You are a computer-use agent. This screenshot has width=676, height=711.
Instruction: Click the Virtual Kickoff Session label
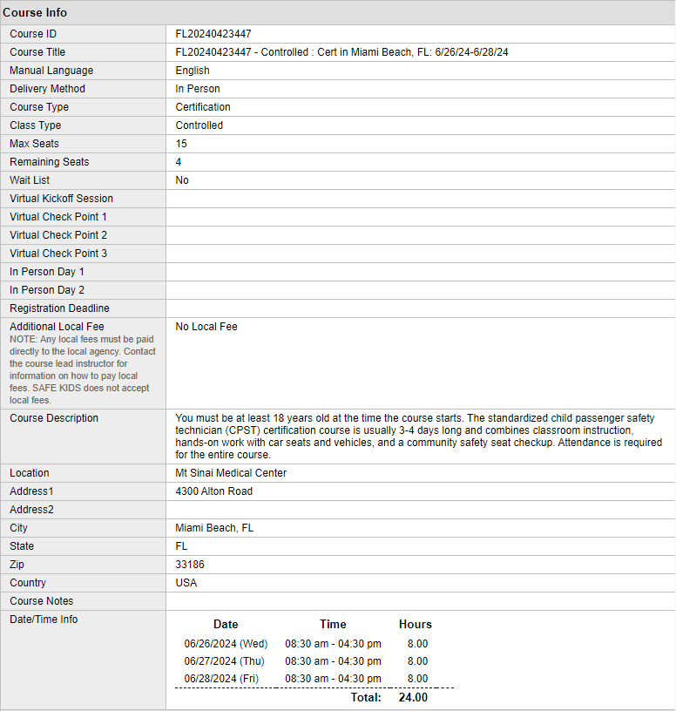(x=61, y=199)
